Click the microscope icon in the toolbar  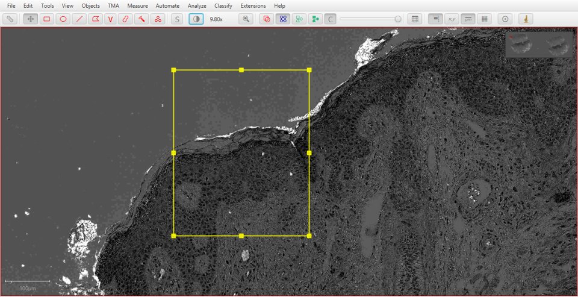coord(526,19)
